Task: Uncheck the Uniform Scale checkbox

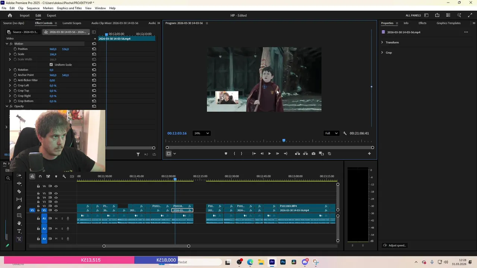Action: click(51, 64)
